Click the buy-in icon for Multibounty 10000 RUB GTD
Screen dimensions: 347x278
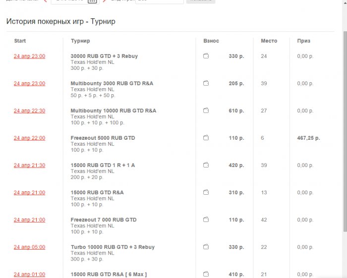206,111
